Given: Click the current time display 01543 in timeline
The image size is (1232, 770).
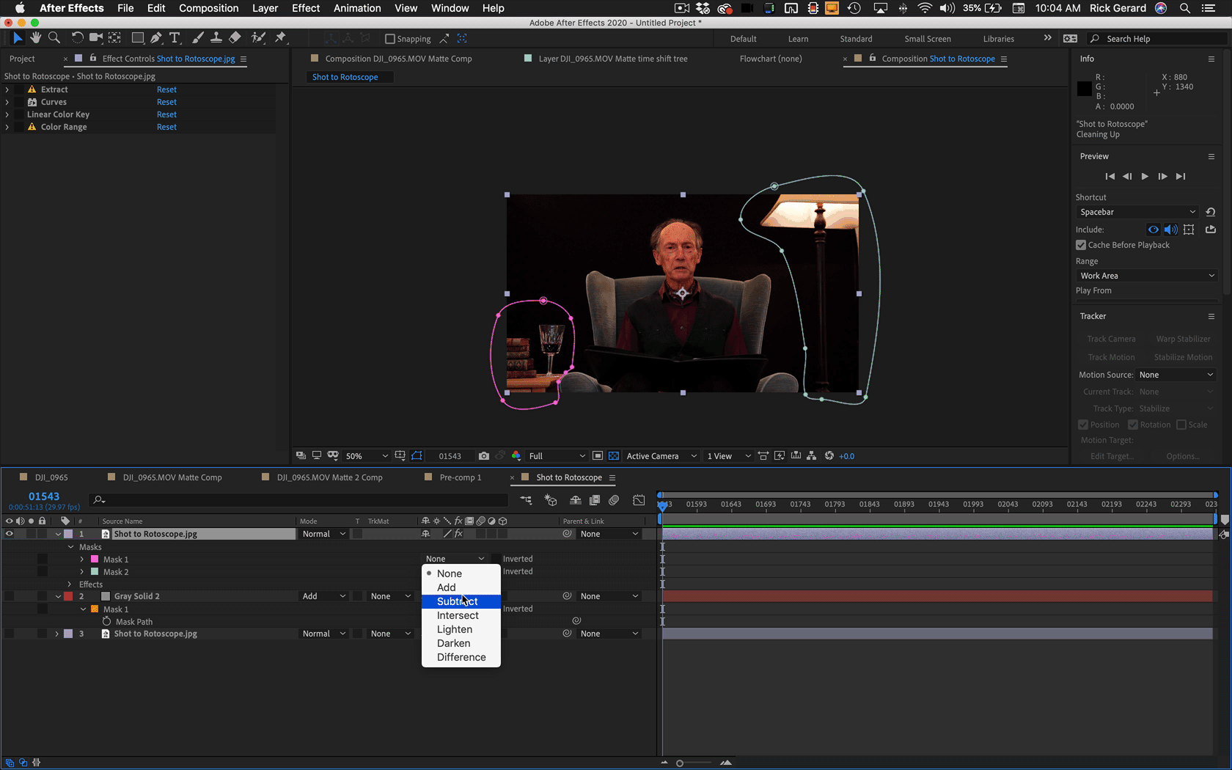Looking at the screenshot, I should pyautogui.click(x=44, y=496).
